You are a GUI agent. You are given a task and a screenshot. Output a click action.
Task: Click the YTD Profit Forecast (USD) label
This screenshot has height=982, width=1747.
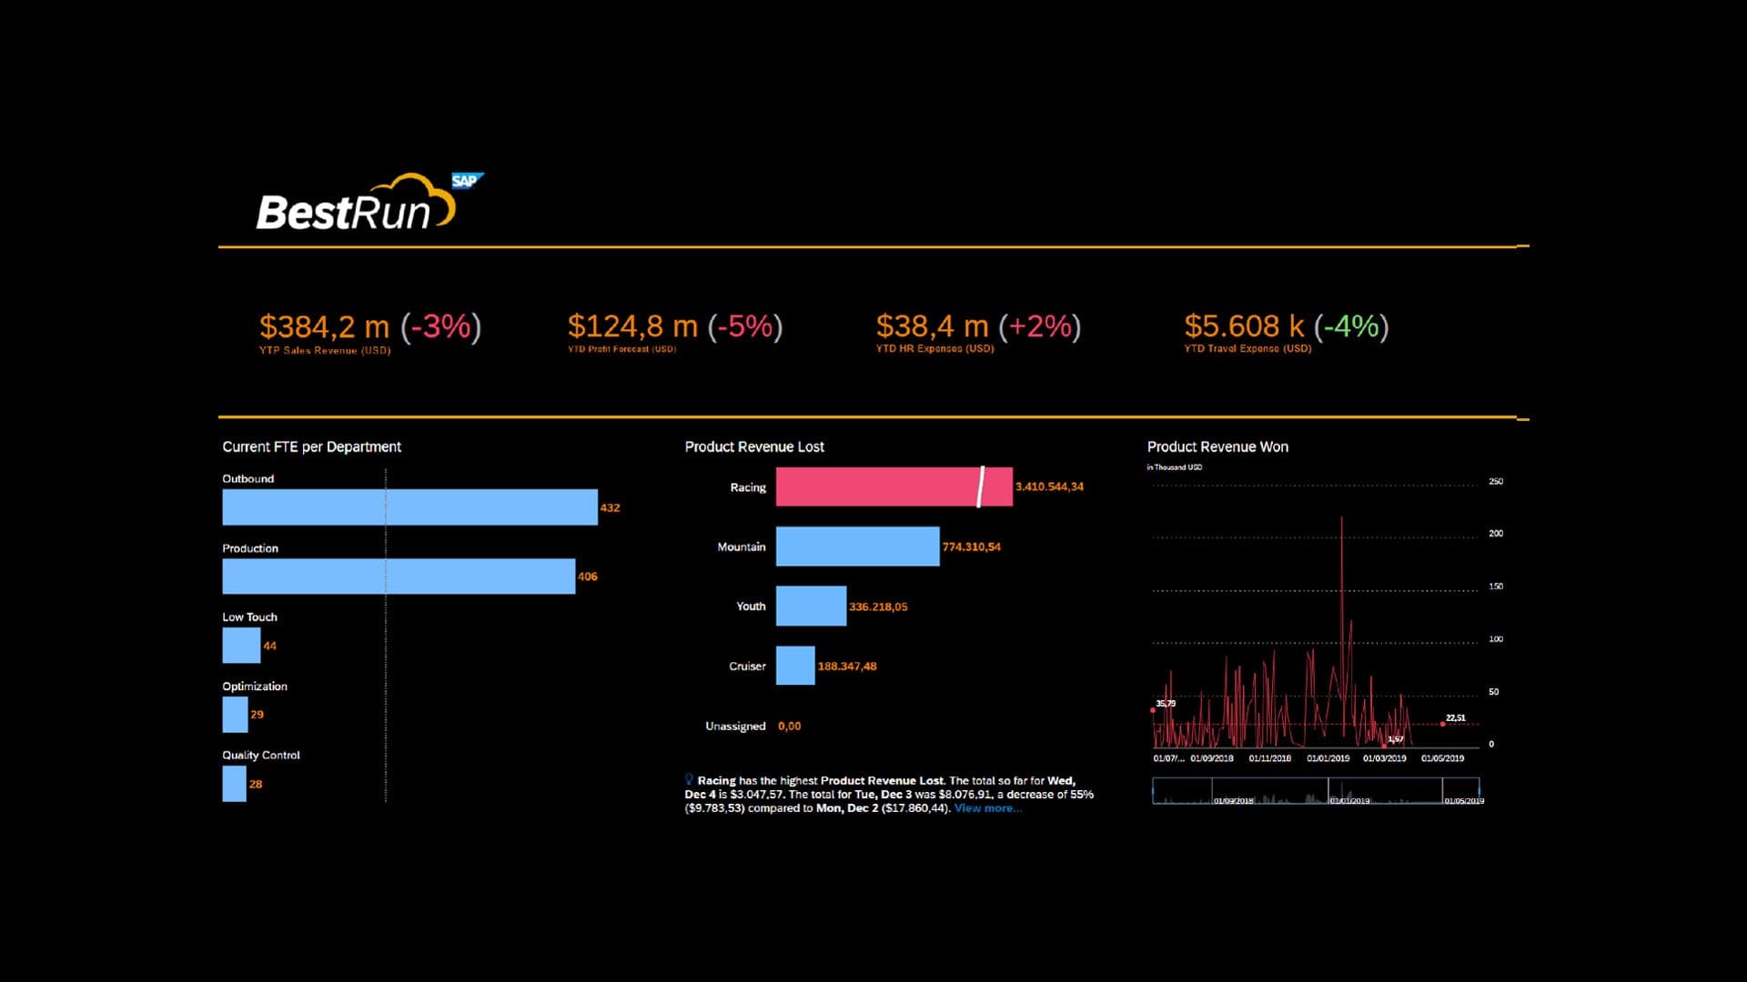click(621, 349)
